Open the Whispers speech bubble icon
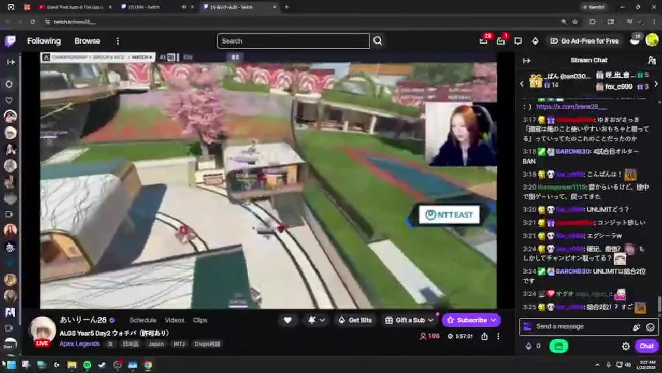Image resolution: width=662 pixels, height=373 pixels. 518,41
